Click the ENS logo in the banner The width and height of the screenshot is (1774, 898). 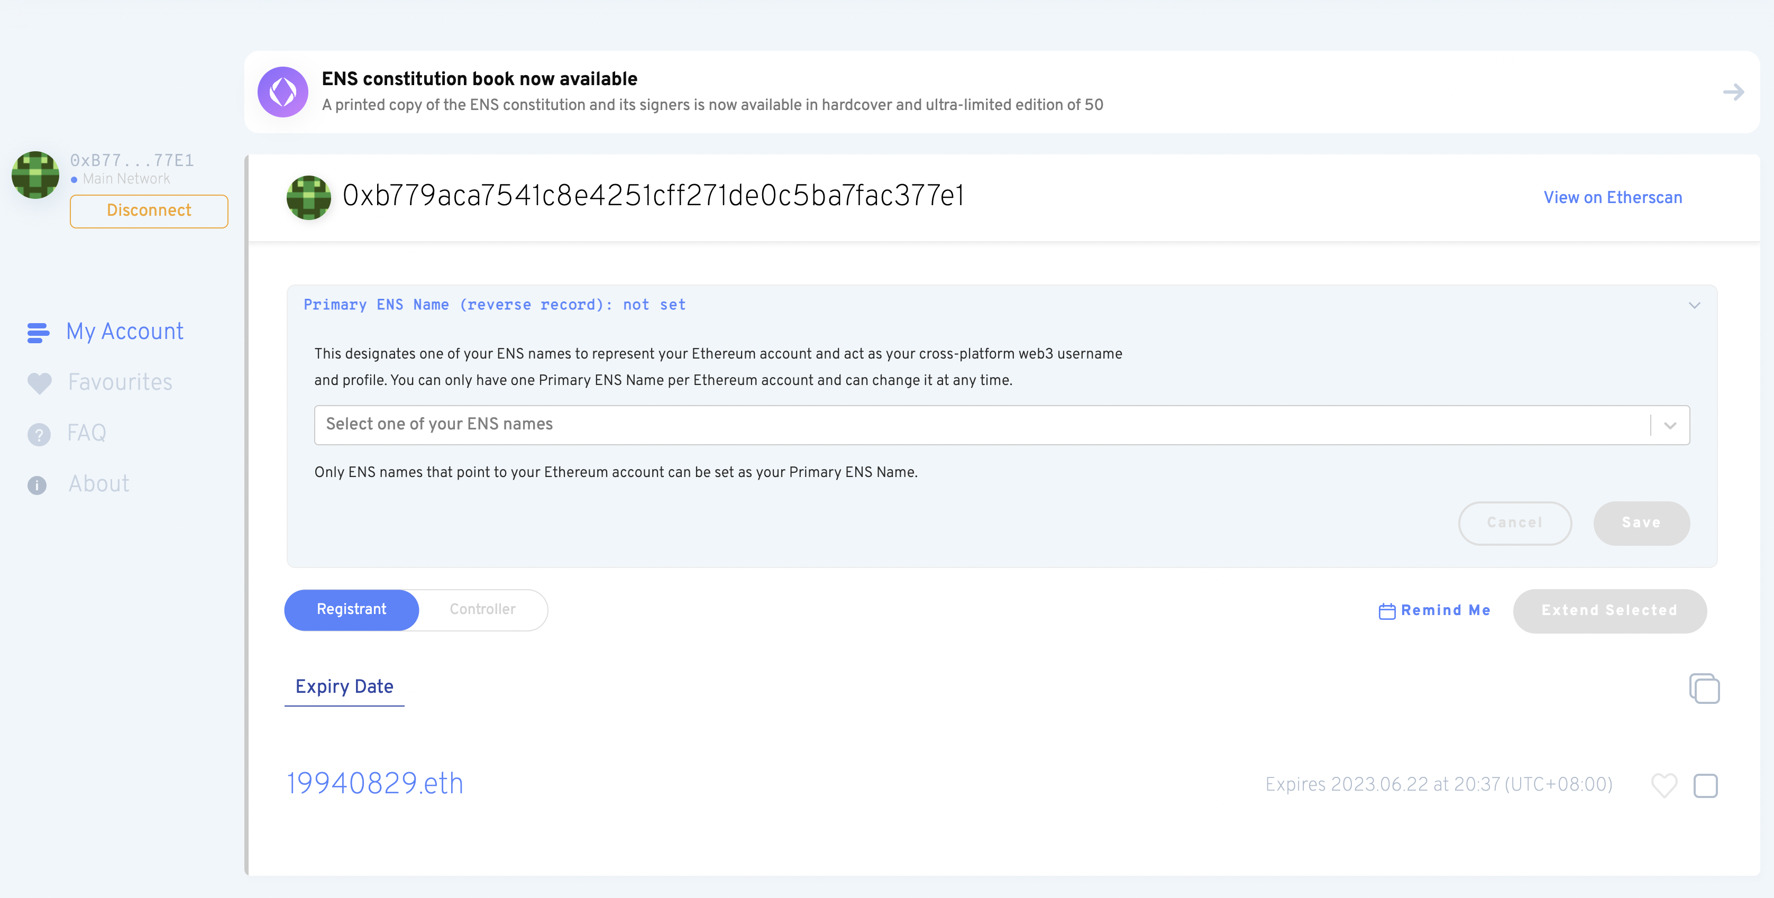282,91
